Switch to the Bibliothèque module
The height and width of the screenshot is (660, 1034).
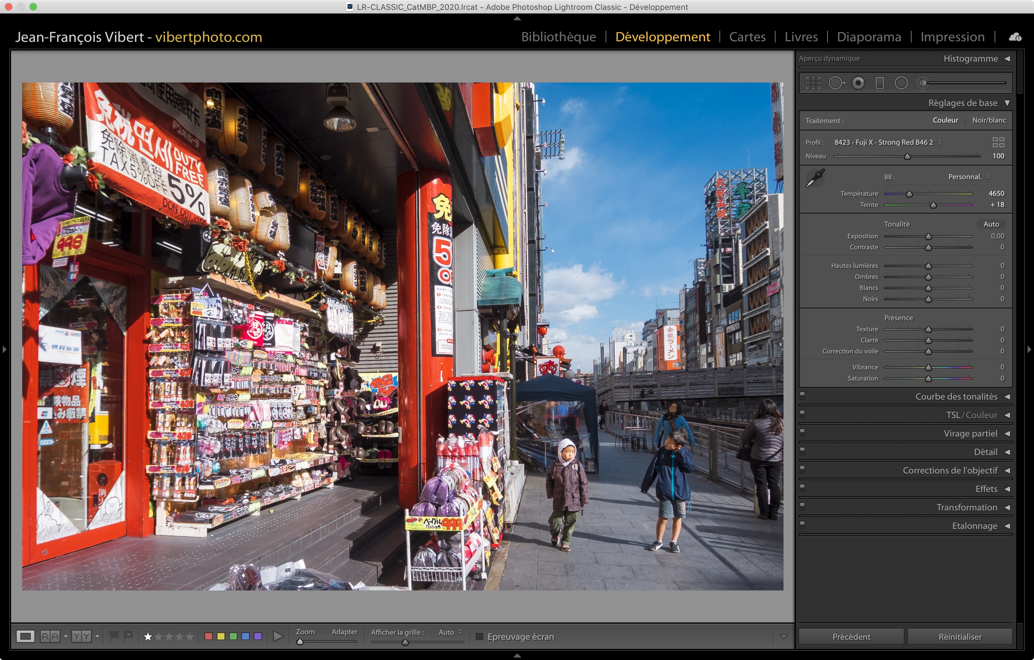pos(558,37)
